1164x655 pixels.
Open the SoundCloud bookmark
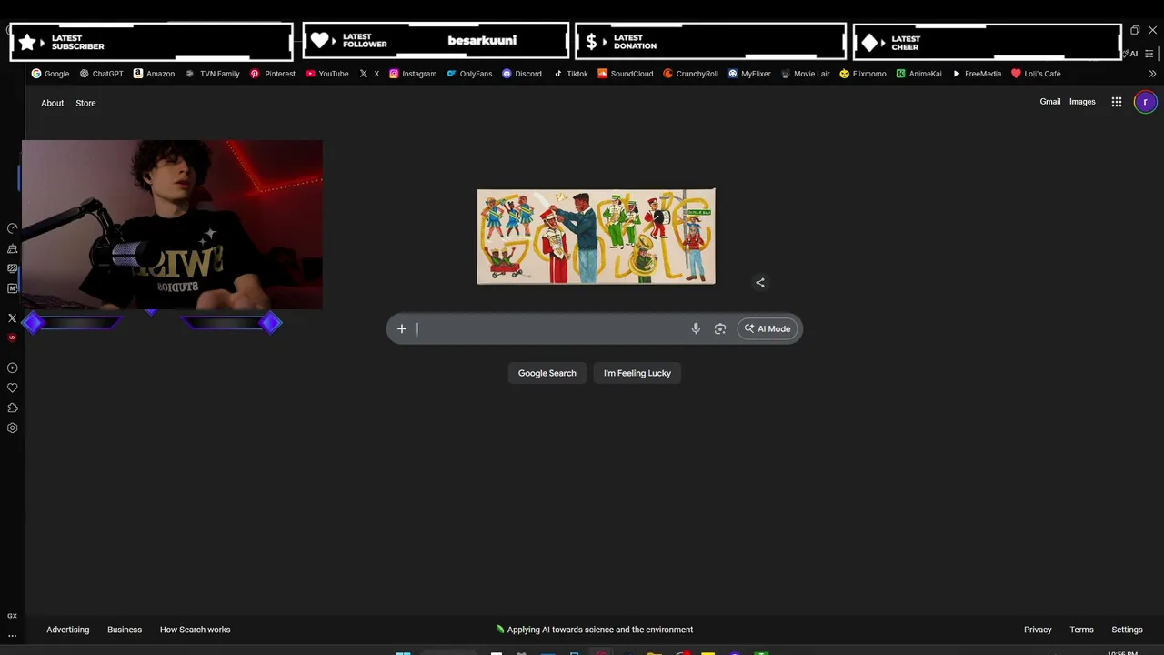[x=626, y=74]
